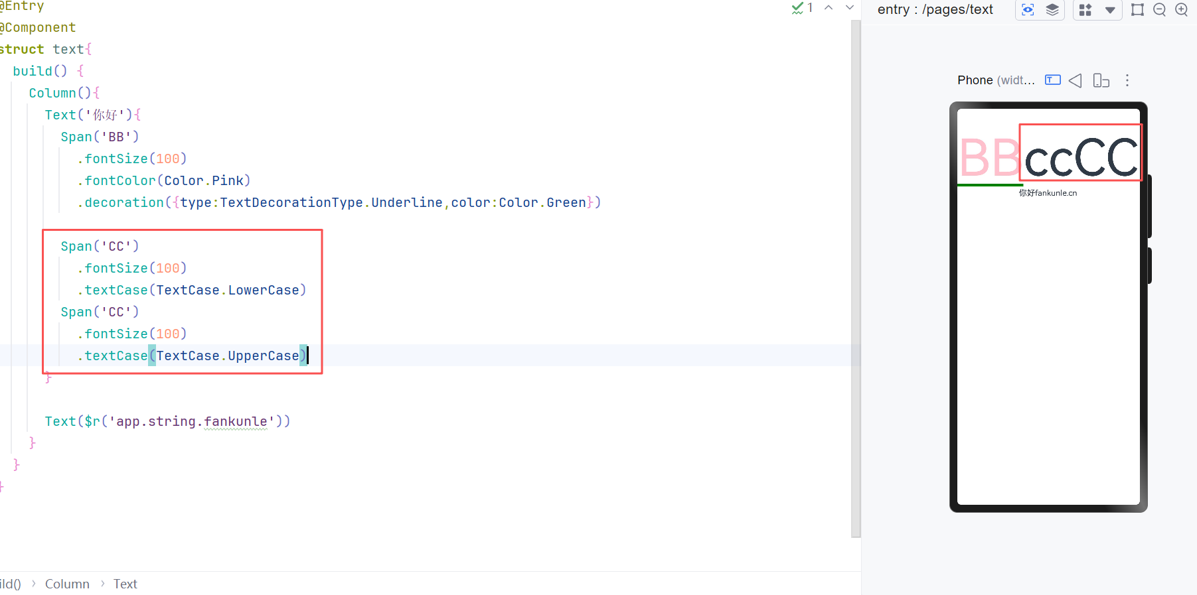The width and height of the screenshot is (1197, 595).
Task: Open the three-dot more options menu
Action: click(1127, 80)
